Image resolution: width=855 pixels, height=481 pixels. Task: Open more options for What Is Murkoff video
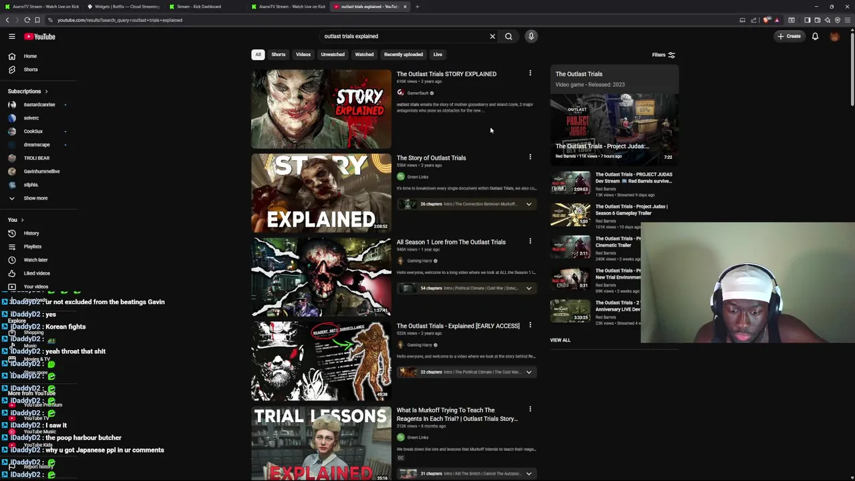pyautogui.click(x=530, y=410)
